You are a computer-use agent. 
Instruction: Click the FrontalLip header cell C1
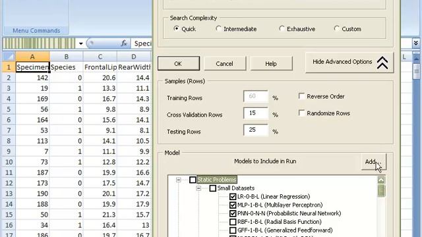click(100, 67)
